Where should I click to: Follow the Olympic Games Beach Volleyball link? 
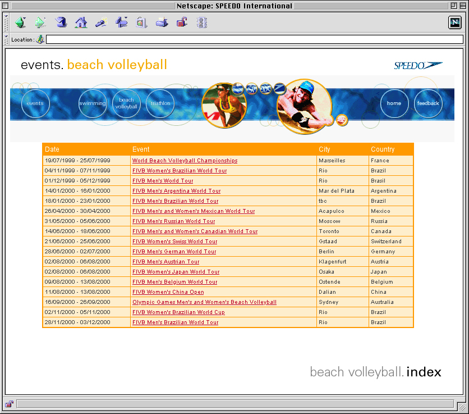pyautogui.click(x=204, y=302)
